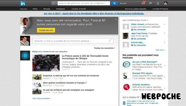
Task: Open Branded PPC reports ad
Action: [142, 73]
